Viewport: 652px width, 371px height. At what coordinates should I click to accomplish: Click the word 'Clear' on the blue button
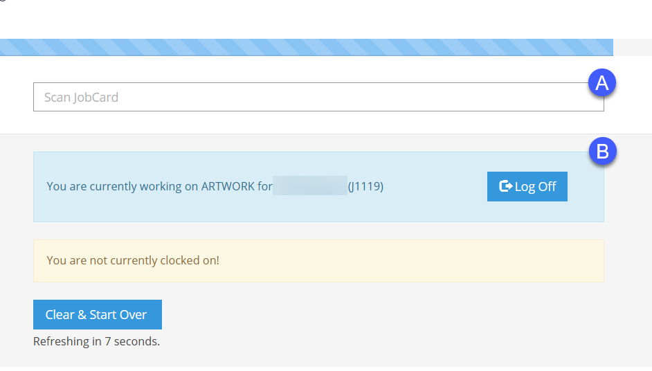tap(60, 314)
